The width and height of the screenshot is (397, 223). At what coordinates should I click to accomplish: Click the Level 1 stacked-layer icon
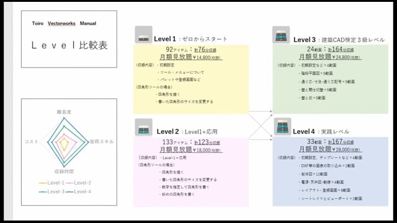tap(143, 35)
